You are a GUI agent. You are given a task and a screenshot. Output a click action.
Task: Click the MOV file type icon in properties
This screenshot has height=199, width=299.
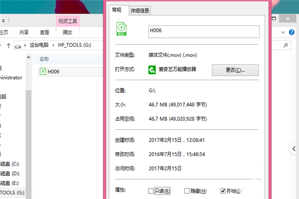click(x=122, y=29)
